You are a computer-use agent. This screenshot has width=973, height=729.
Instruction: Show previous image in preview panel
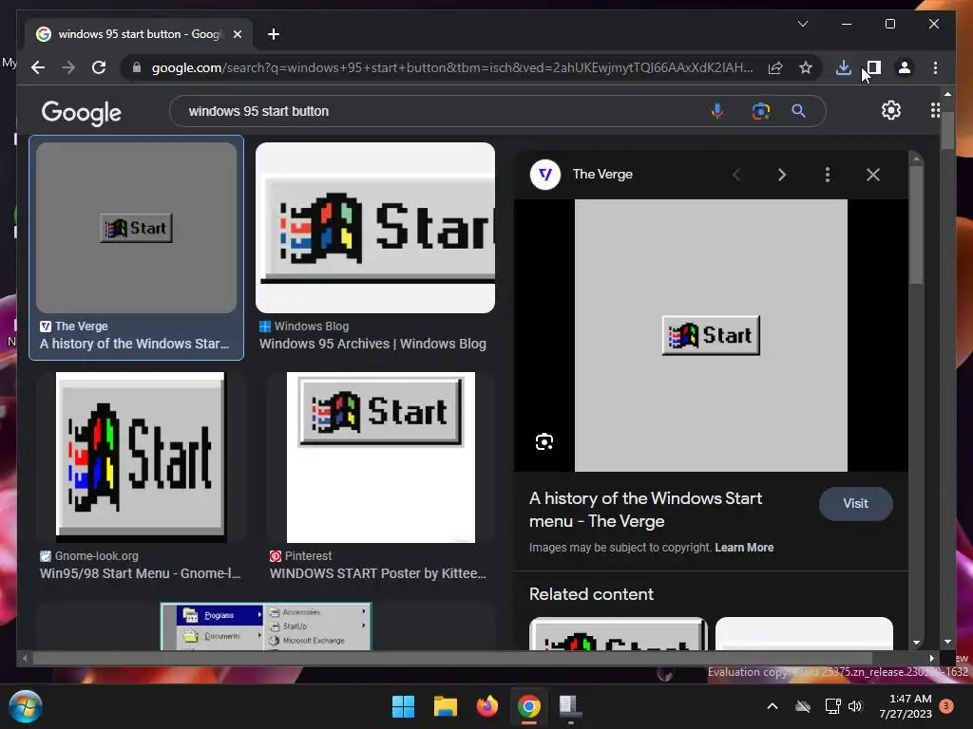click(x=736, y=175)
